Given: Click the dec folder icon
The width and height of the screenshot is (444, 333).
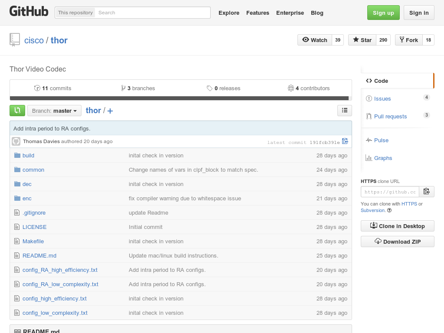Looking at the screenshot, I should 17,184.
